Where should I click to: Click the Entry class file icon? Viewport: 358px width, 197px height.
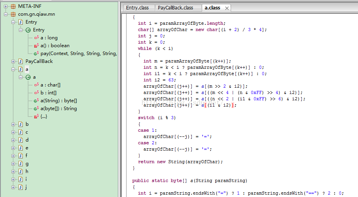click(x=21, y=22)
